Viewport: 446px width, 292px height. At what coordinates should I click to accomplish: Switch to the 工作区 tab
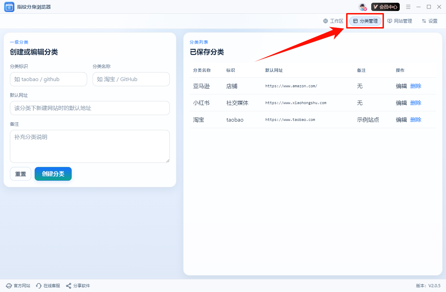tap(333, 21)
